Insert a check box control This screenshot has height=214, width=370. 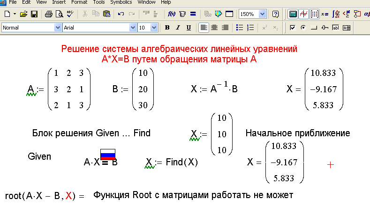tap(292, 28)
